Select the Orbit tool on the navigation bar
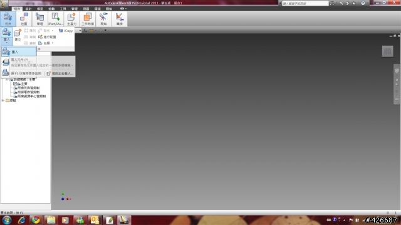The width and height of the screenshot is (401, 225). [x=397, y=91]
